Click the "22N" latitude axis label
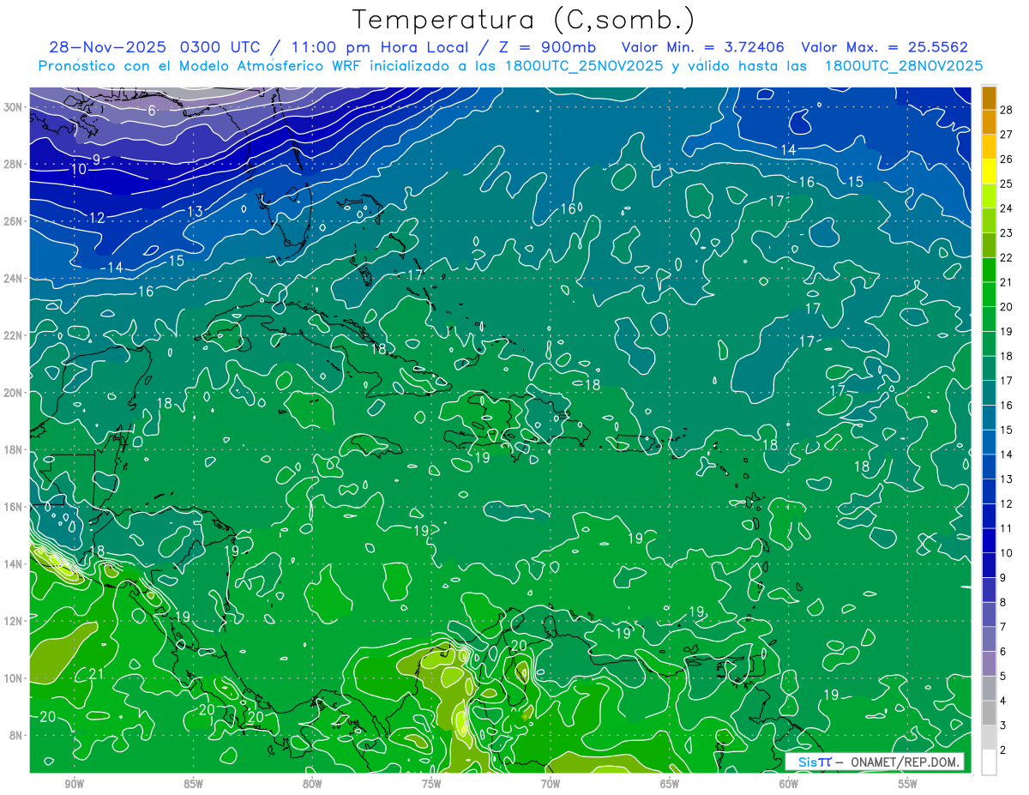 [13, 335]
